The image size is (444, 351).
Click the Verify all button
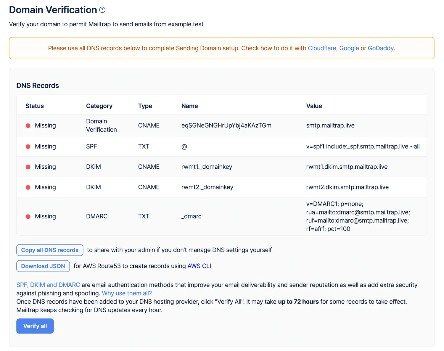click(x=35, y=326)
